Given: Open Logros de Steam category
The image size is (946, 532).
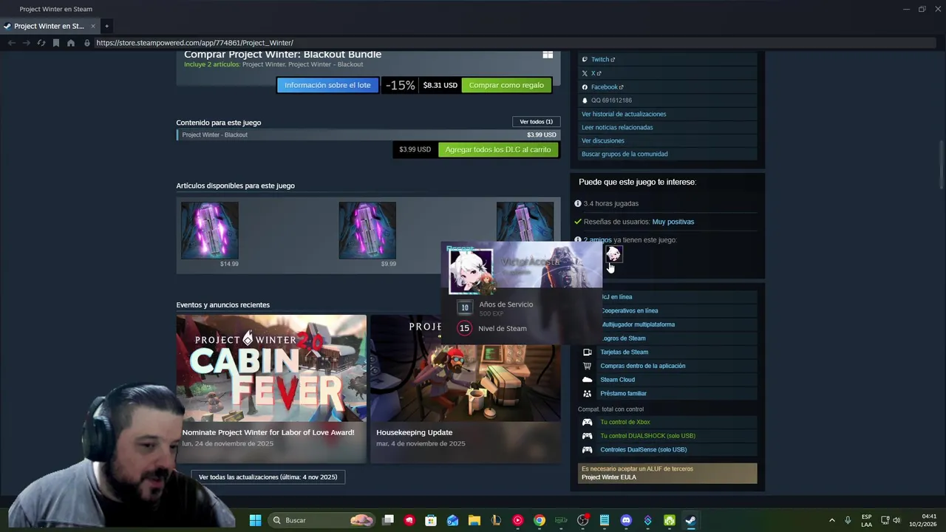Looking at the screenshot, I should (624, 338).
